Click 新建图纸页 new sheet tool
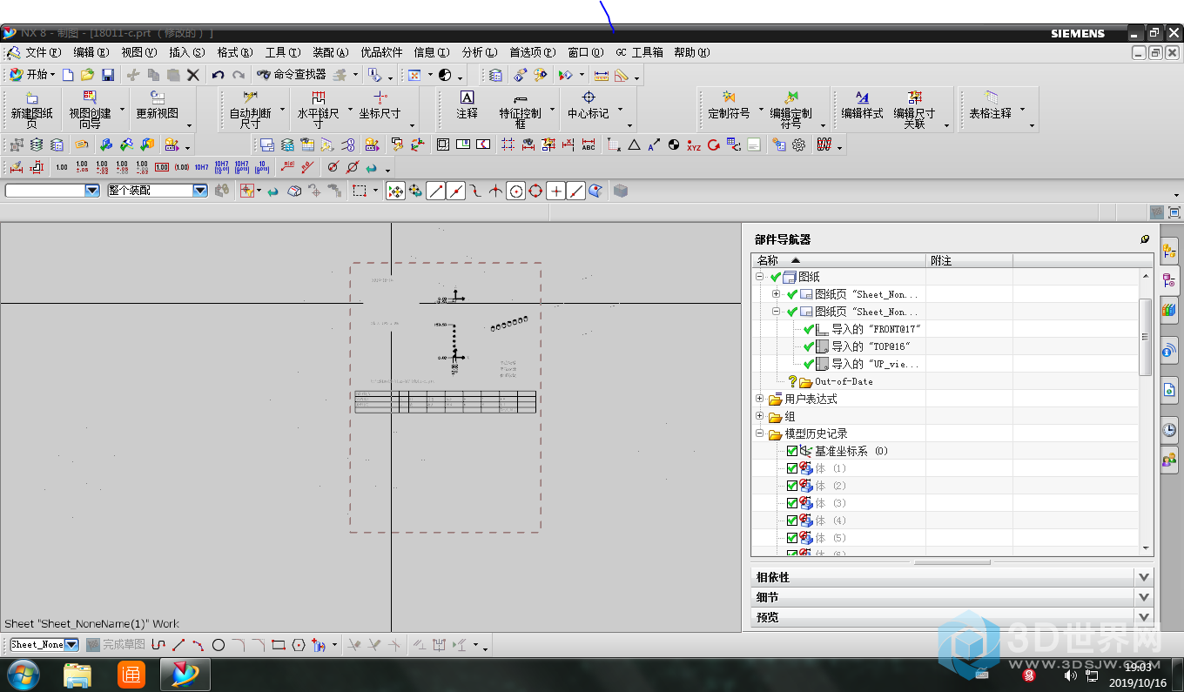This screenshot has width=1184, height=692. pyautogui.click(x=32, y=110)
